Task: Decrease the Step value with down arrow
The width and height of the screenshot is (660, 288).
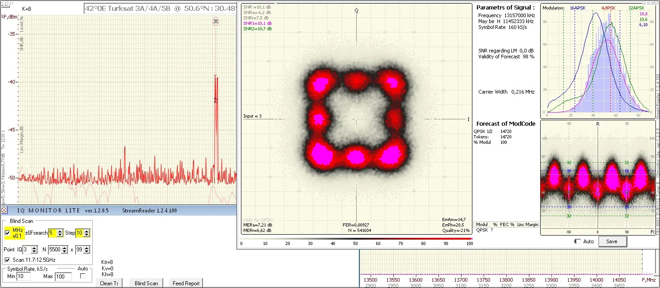Action: coord(87,235)
